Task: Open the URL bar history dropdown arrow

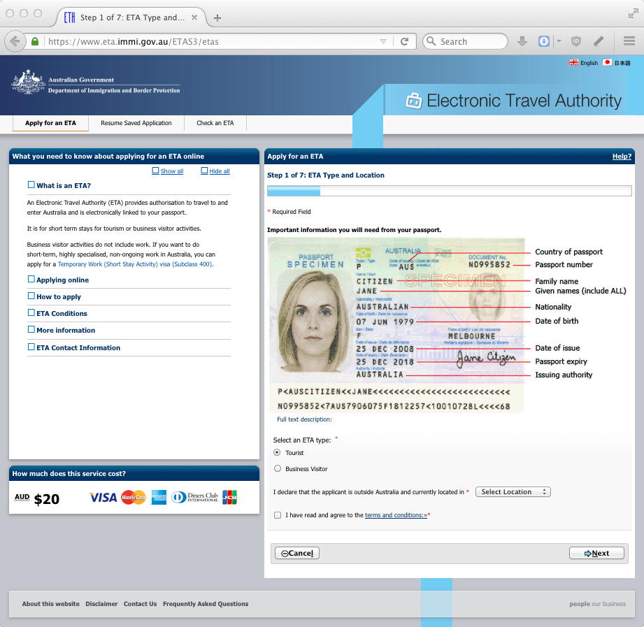Action: [383, 41]
